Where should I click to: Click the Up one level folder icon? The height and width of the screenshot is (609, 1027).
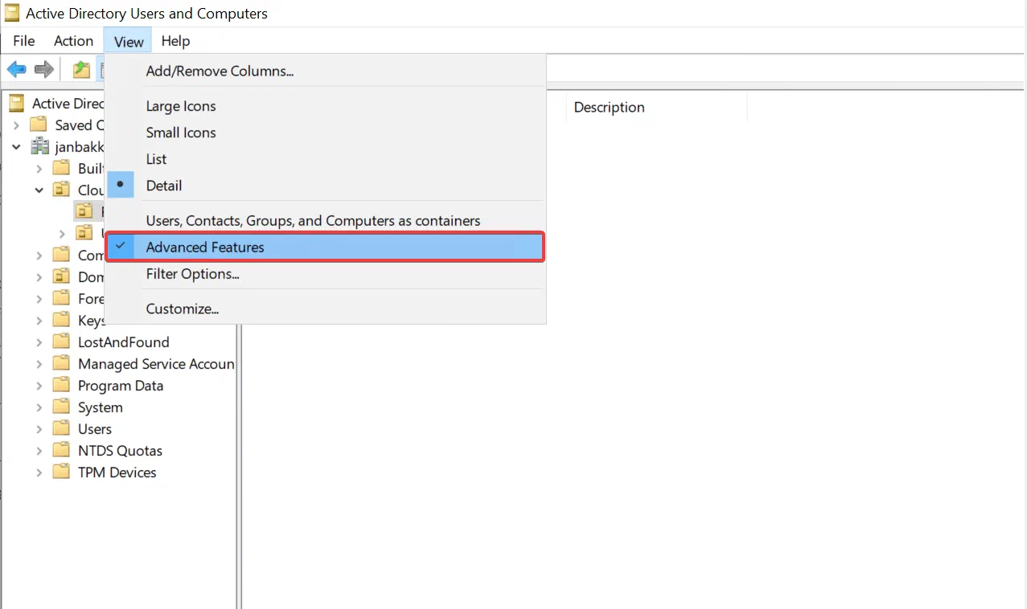point(81,69)
